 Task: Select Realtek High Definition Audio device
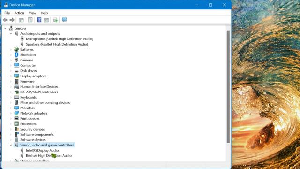click(x=49, y=156)
